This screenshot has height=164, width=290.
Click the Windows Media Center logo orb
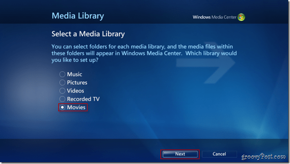pyautogui.click(x=241, y=17)
